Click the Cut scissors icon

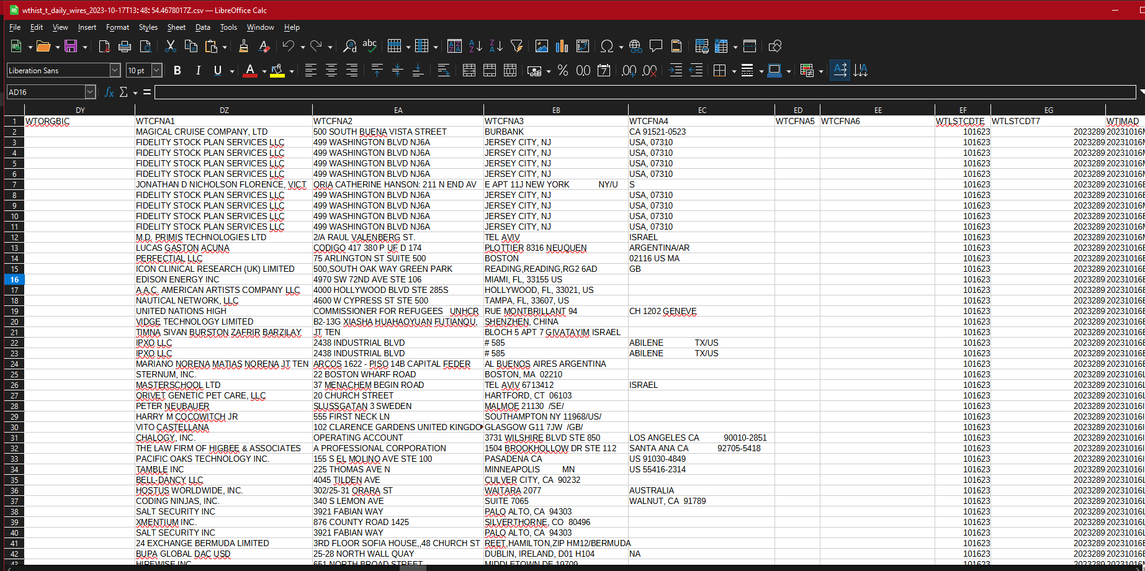click(171, 46)
